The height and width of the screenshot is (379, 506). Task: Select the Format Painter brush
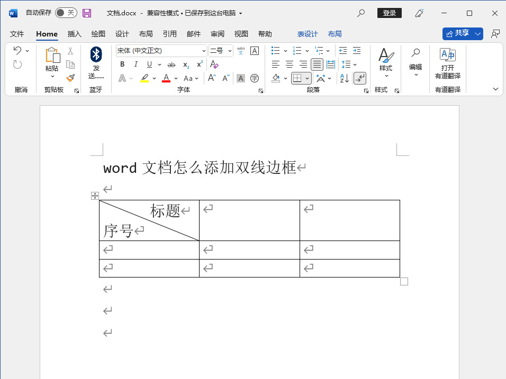coord(70,78)
